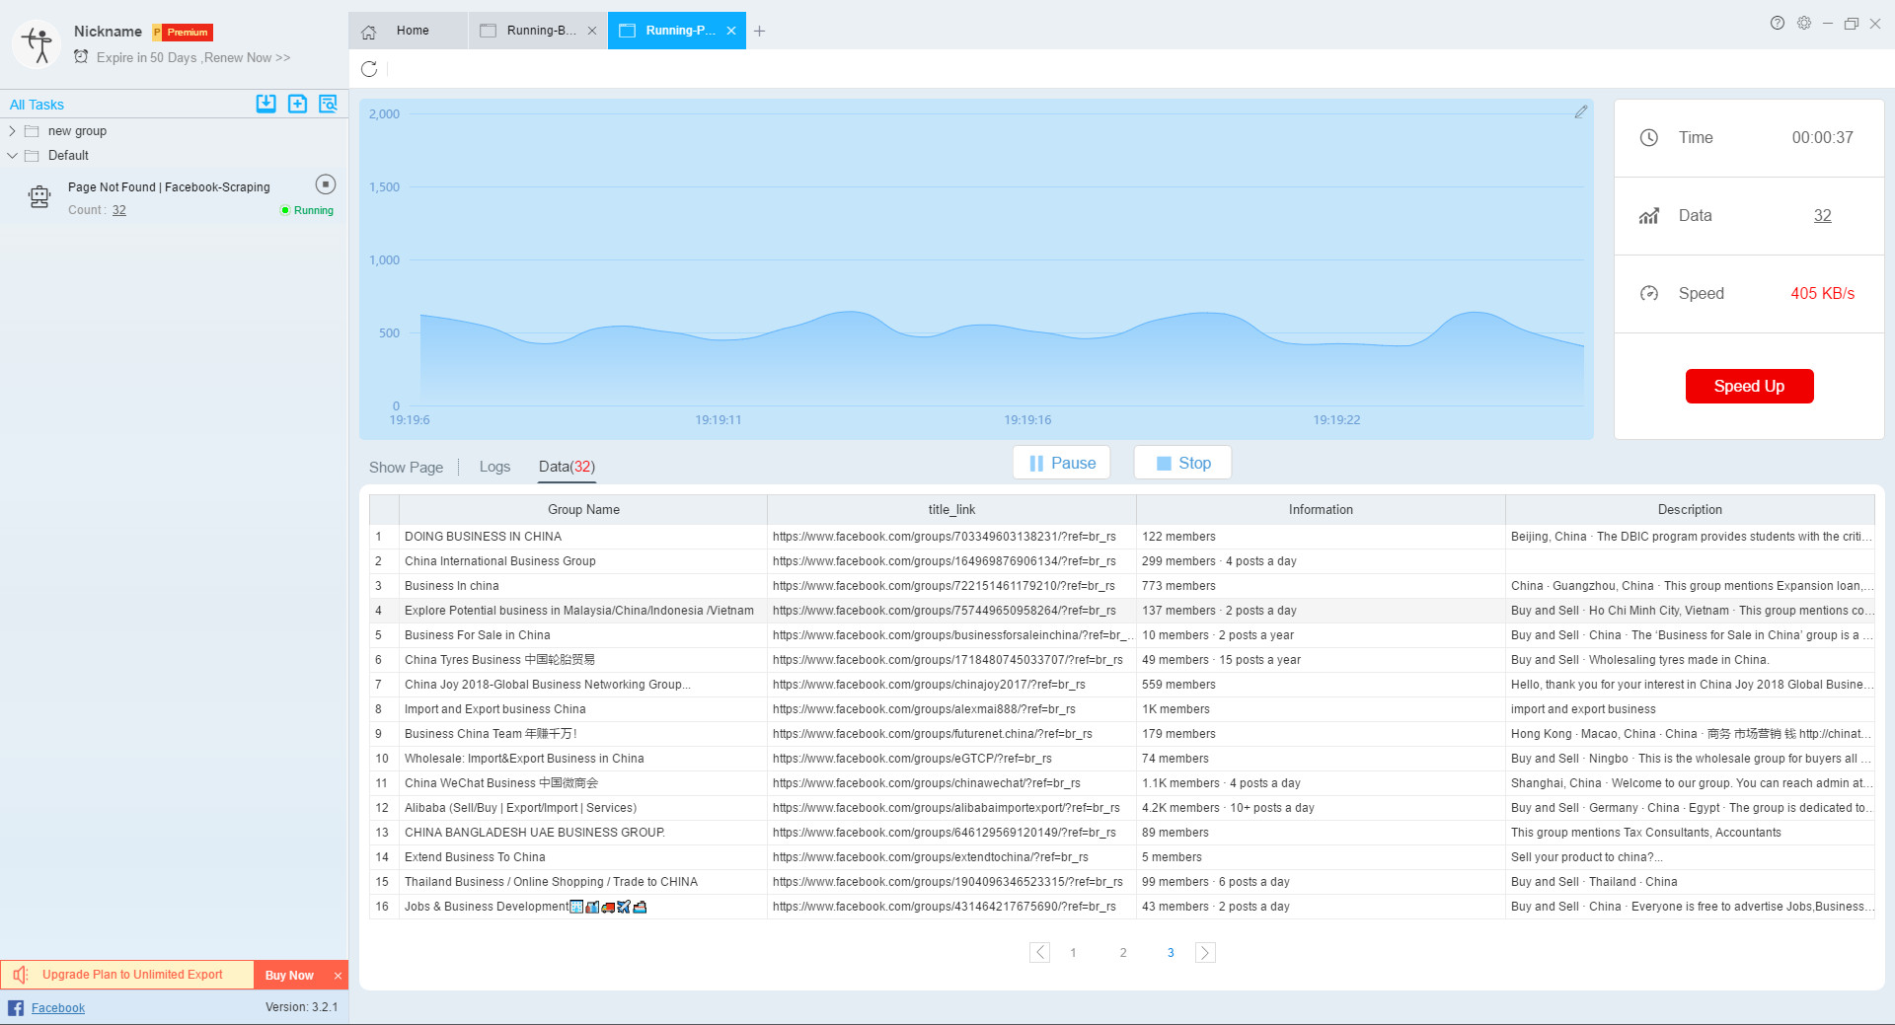Click the speaker icon in upgrade banner

point(21,975)
